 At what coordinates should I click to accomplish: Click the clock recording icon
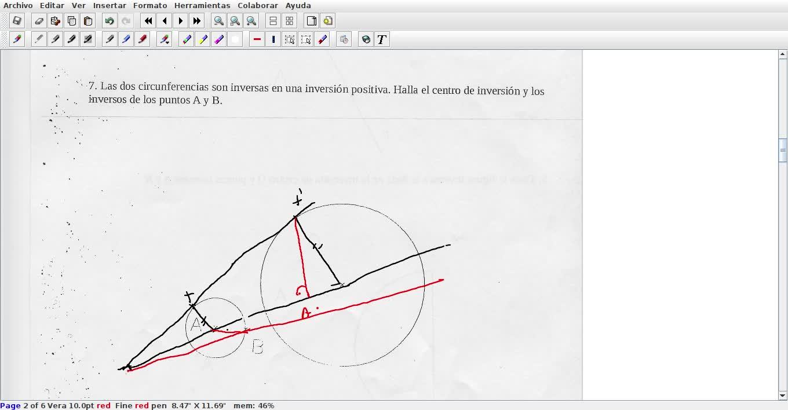[x=344, y=39]
